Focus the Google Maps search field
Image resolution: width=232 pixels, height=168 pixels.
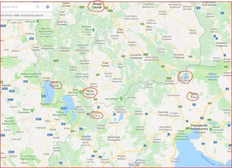pos(18,7)
